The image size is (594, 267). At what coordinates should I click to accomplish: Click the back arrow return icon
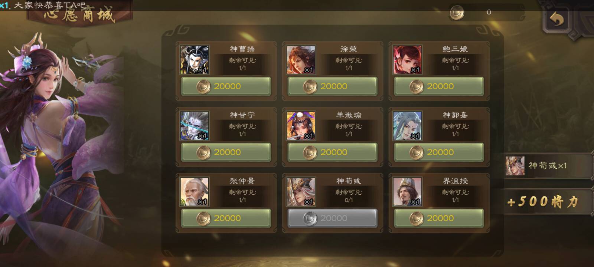click(x=556, y=20)
